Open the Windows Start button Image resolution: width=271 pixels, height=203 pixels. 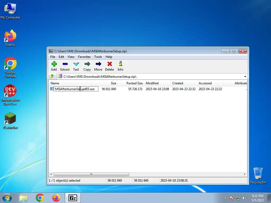point(7,198)
